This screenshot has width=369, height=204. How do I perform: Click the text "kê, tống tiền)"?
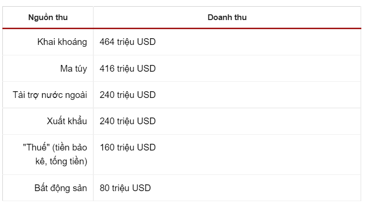[x=61, y=161]
